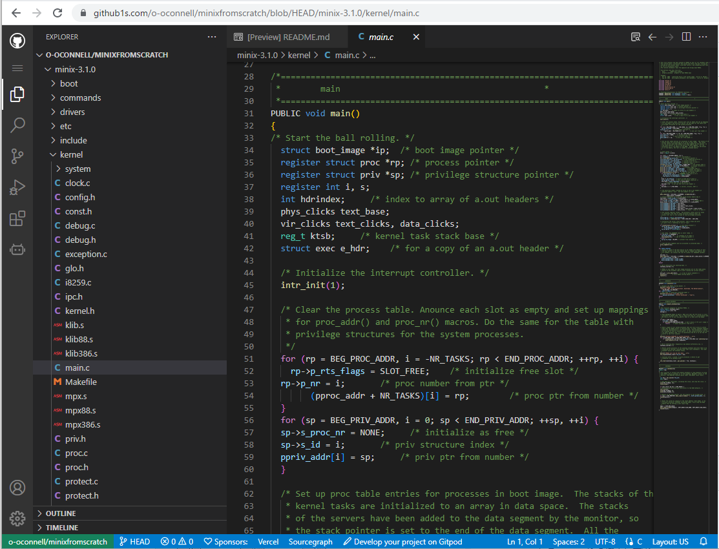The height and width of the screenshot is (549, 719).
Task: Open the Run and Debug view
Action: point(17,187)
